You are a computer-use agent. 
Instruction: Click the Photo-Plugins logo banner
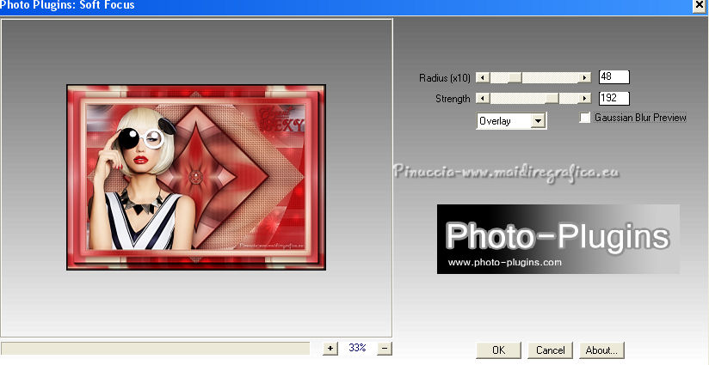pos(558,239)
